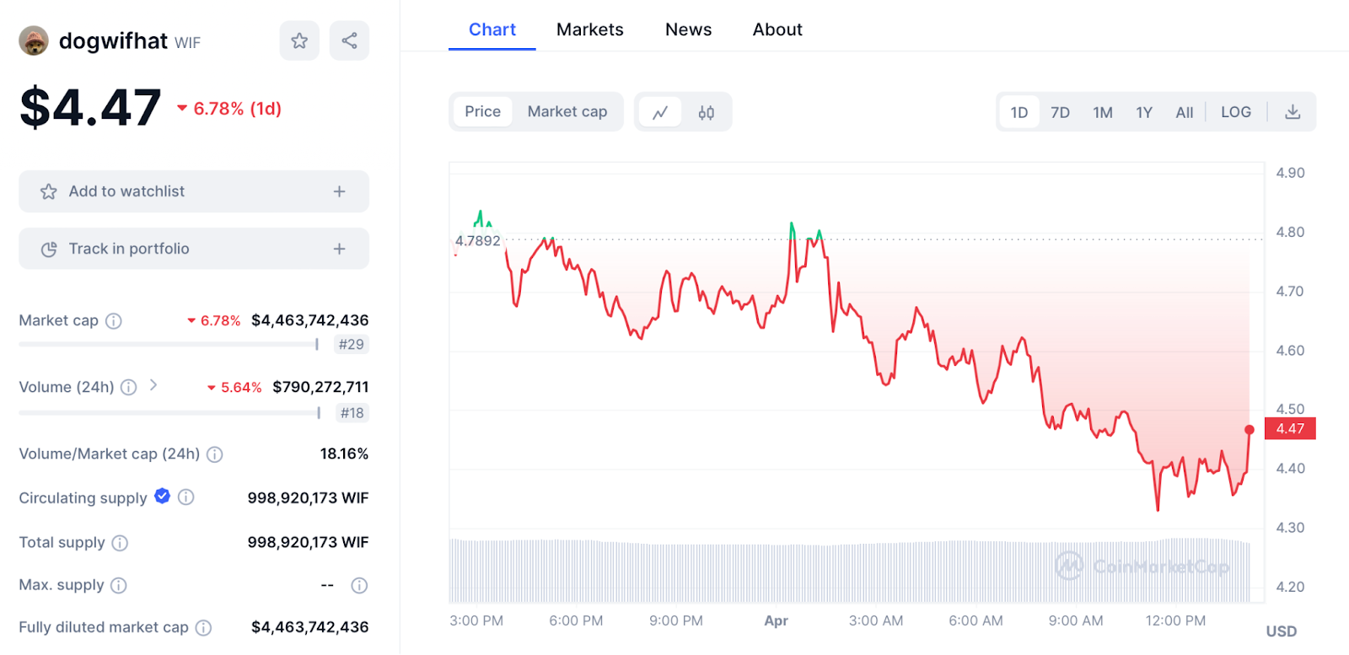Click the info icon beside Max. supply value

click(359, 585)
